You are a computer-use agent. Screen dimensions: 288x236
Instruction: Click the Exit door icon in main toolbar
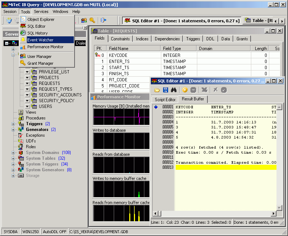click(104, 21)
